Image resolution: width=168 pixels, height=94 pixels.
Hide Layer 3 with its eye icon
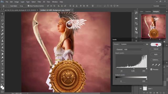pyautogui.click(x=141, y=89)
